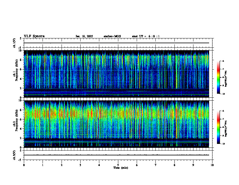
Task: Click time axis tick label "4"
Action: [x=99, y=165]
